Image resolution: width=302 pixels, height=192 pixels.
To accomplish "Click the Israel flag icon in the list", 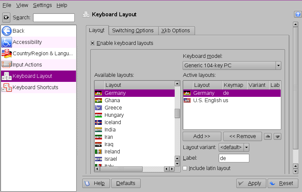I will coord(99,159).
